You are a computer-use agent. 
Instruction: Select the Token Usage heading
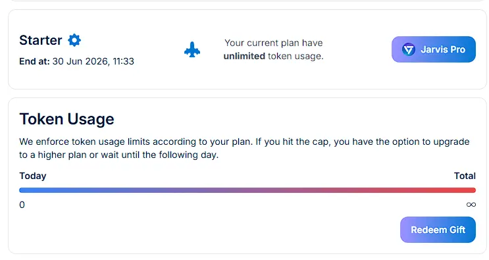point(66,119)
